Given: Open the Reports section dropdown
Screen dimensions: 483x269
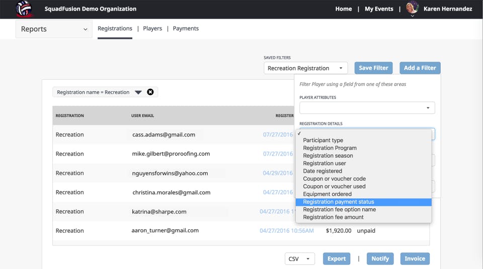Looking at the screenshot, I should 54,29.
